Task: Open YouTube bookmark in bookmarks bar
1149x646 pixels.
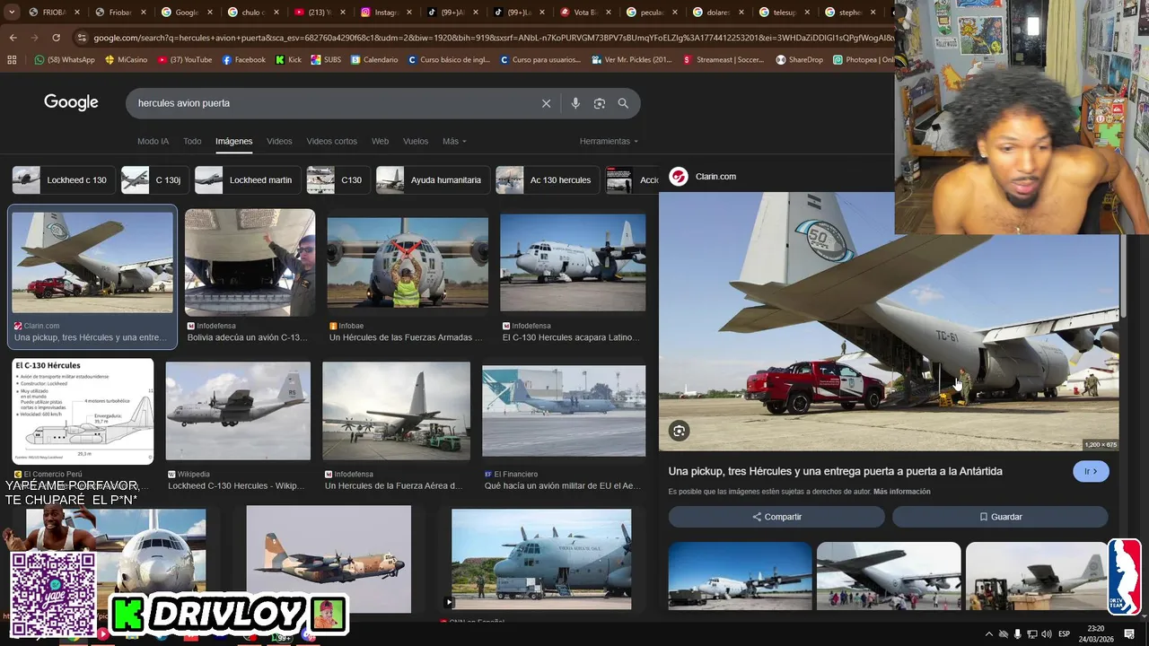Action: tap(185, 60)
